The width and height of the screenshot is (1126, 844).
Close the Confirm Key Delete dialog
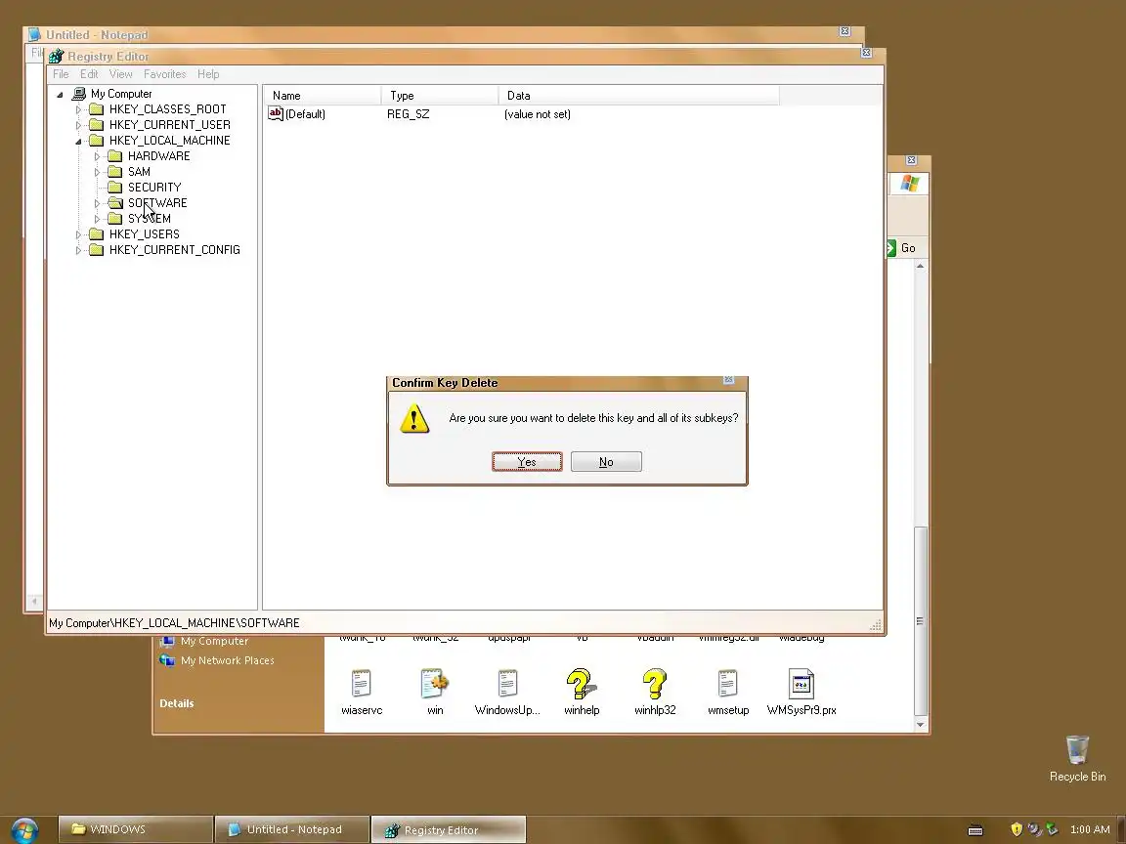[729, 380]
